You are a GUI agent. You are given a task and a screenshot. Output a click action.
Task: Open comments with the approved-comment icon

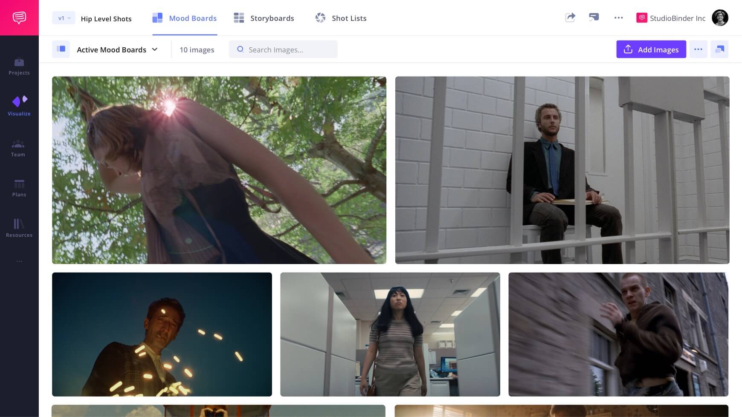[594, 18]
